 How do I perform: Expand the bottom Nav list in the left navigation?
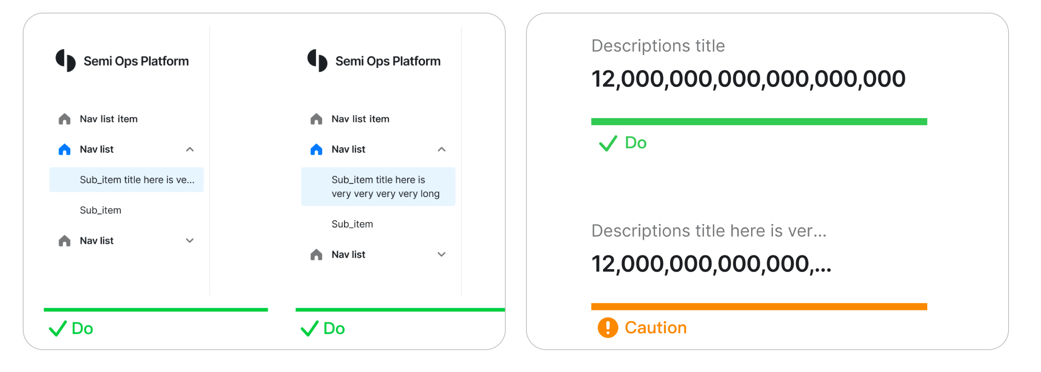(x=190, y=240)
